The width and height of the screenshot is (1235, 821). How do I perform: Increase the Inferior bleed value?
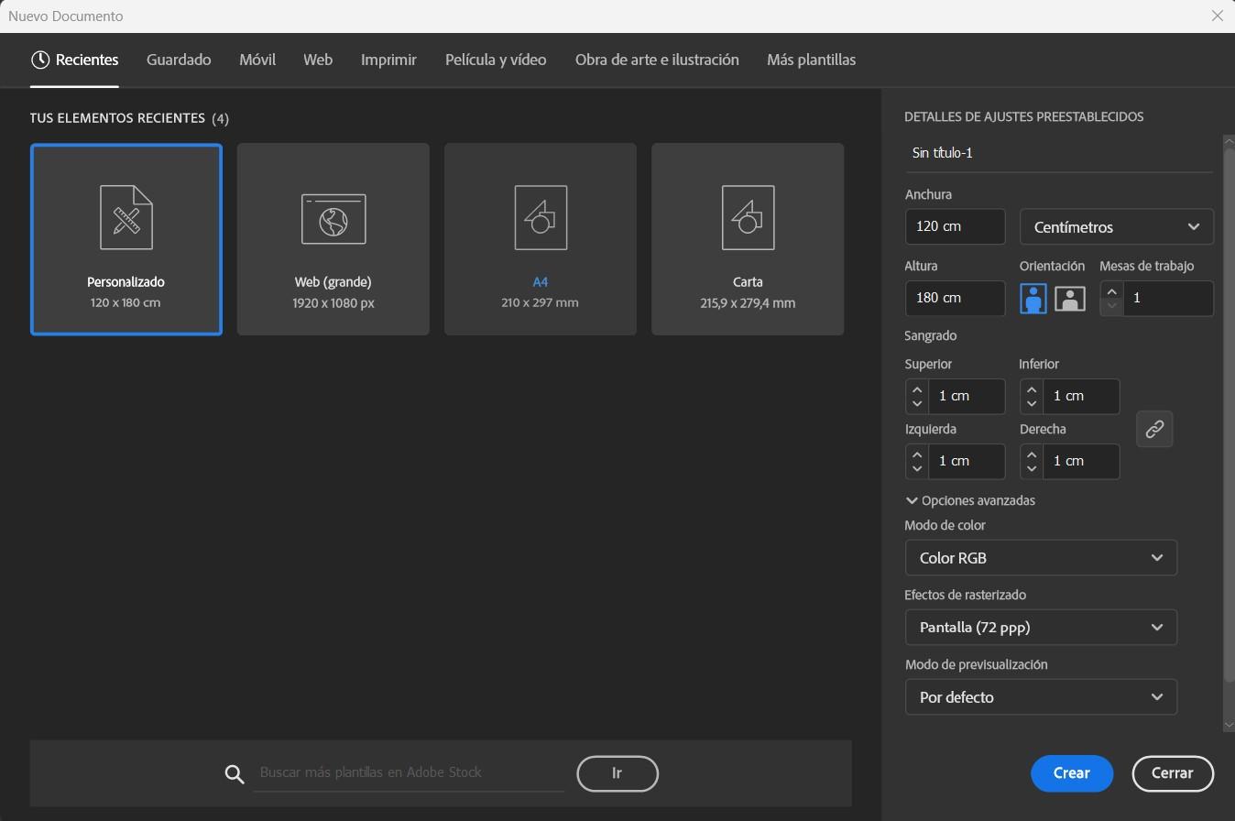pos(1032,389)
